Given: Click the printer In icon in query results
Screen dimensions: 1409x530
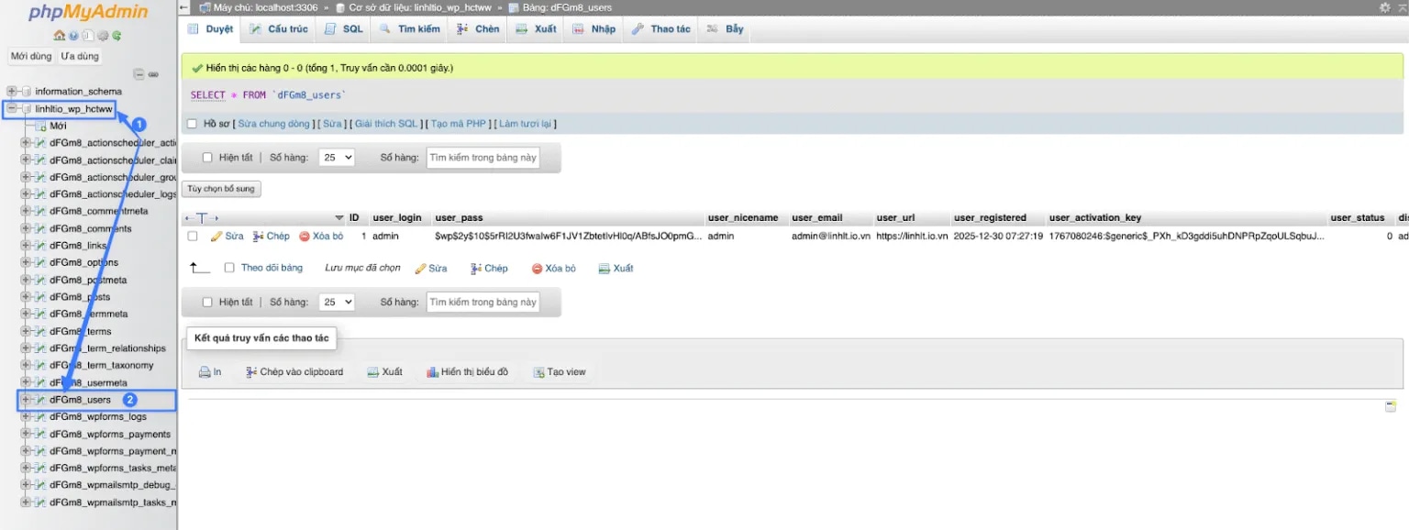Looking at the screenshot, I should pos(205,372).
